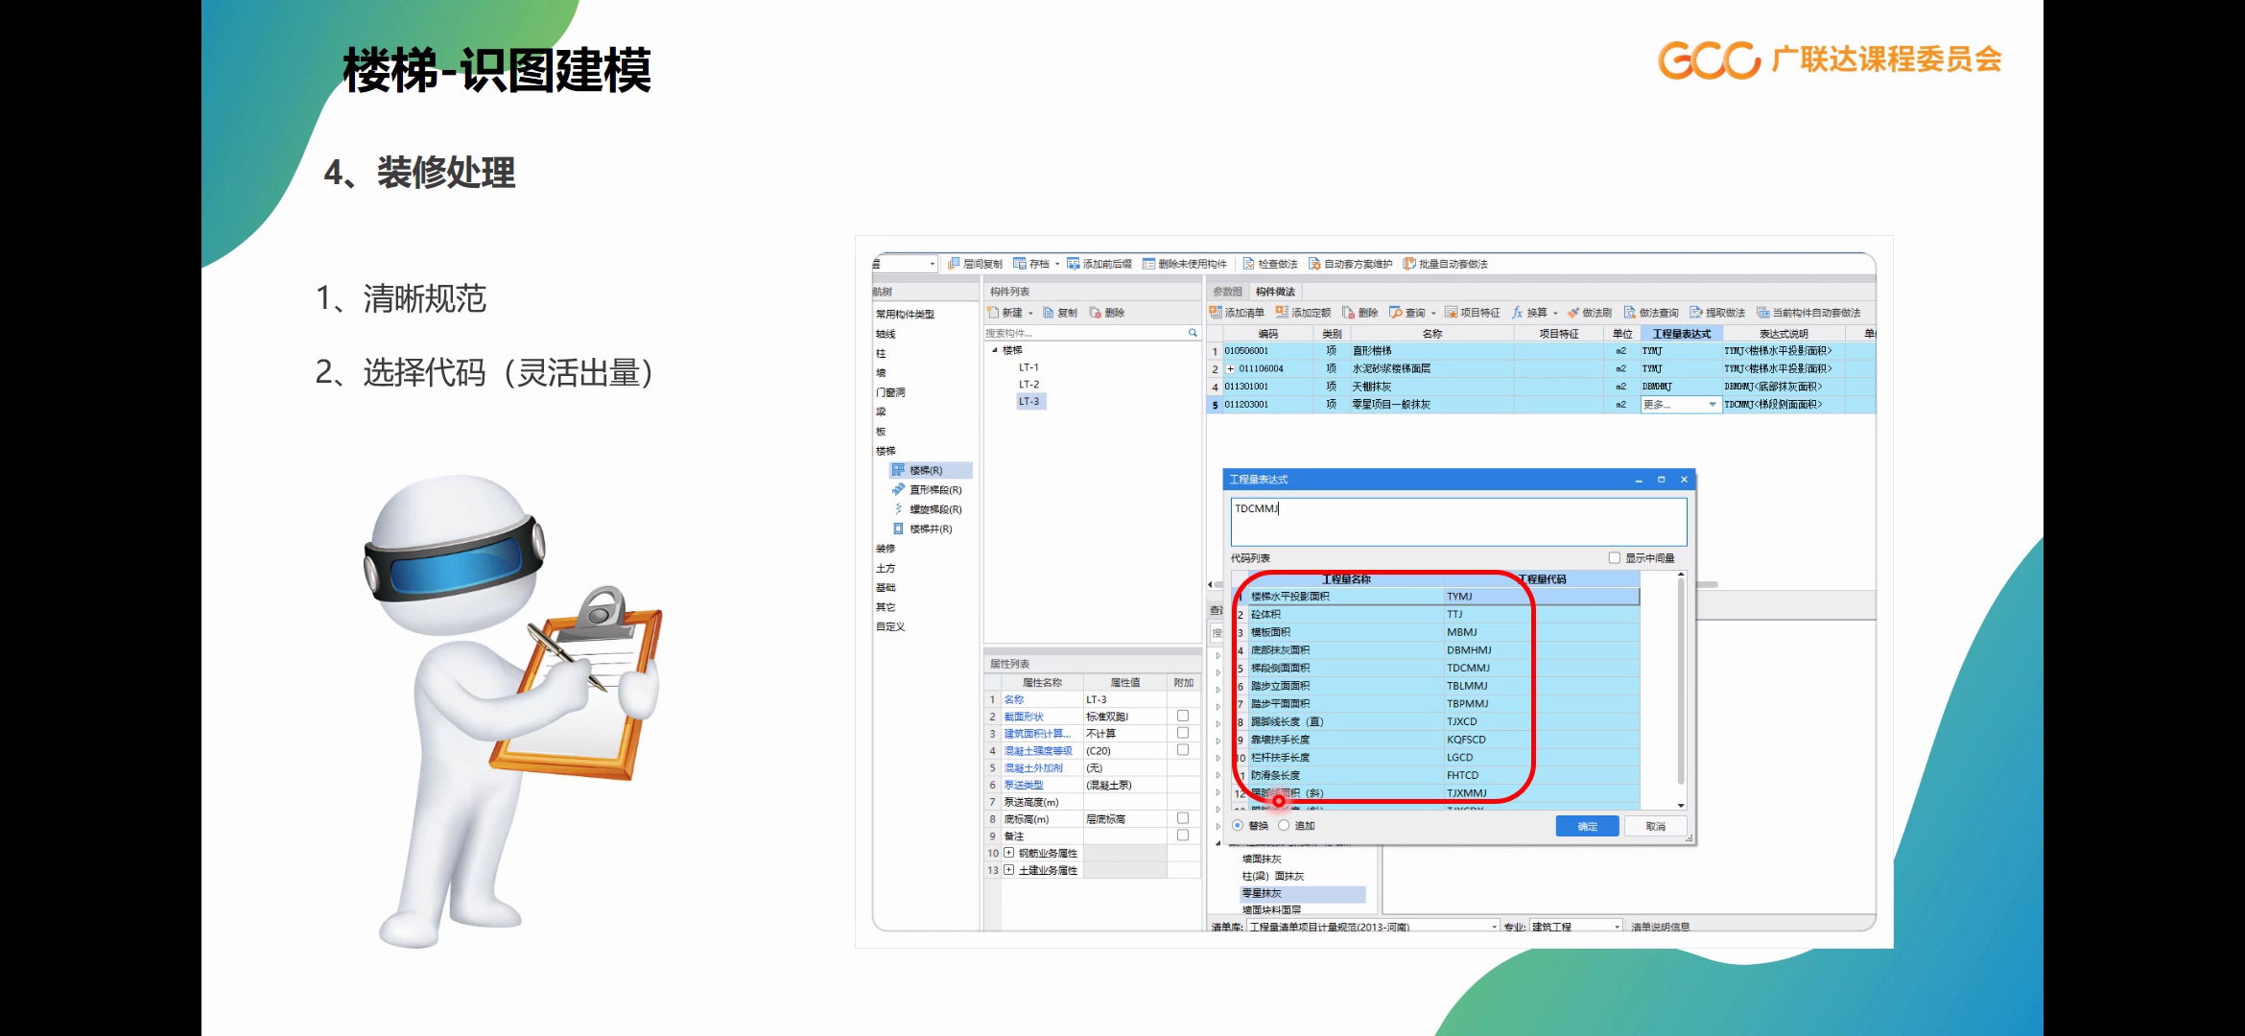Switch to the 参数图 tab
Image resolution: width=2245 pixels, height=1036 pixels.
point(1227,292)
